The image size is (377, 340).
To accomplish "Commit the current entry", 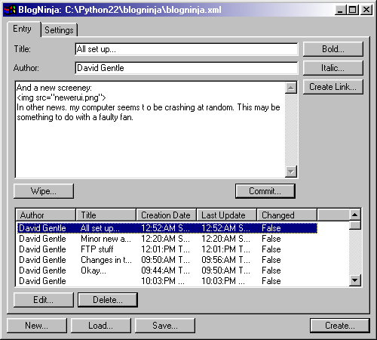I will [x=265, y=191].
